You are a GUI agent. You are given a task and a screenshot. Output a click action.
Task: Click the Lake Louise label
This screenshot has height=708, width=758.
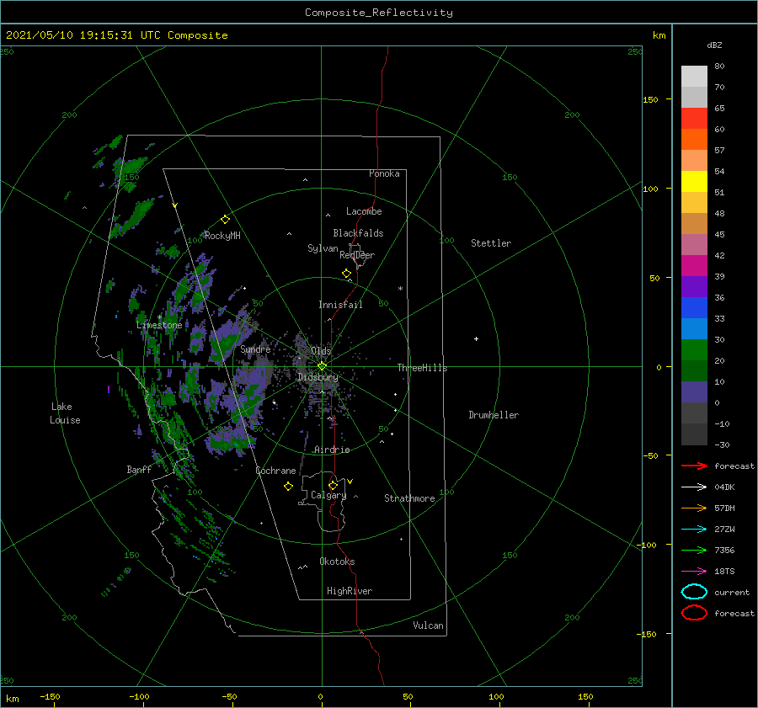point(65,413)
